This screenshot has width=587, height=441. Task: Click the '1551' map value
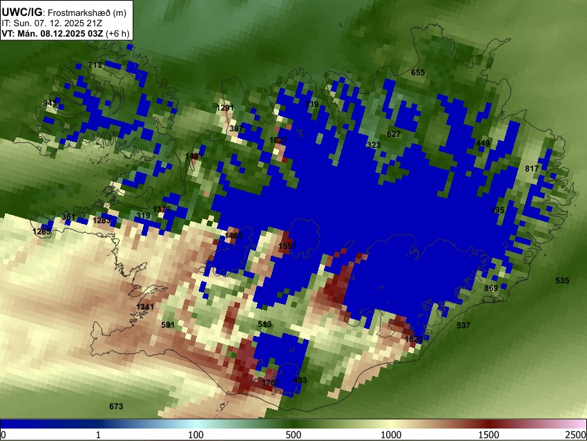click(287, 246)
